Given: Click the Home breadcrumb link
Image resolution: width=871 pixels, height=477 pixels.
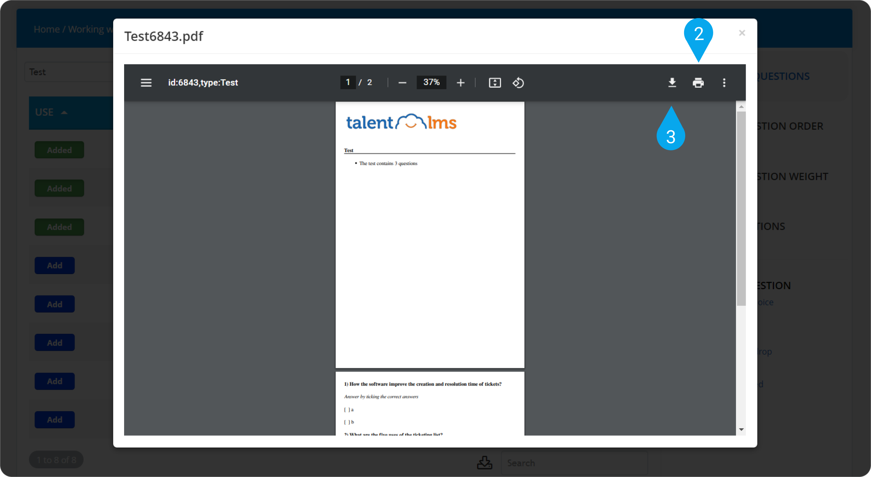Looking at the screenshot, I should point(47,29).
